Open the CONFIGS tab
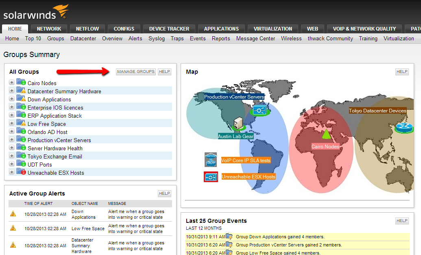 click(x=124, y=29)
